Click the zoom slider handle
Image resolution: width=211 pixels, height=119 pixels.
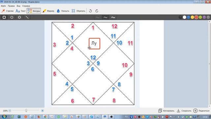click(x=26, y=110)
